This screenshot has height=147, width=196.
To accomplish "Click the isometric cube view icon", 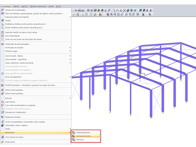I will [118, 14].
